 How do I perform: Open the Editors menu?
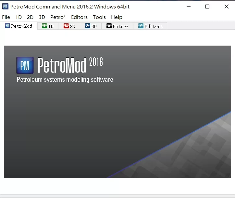point(79,17)
